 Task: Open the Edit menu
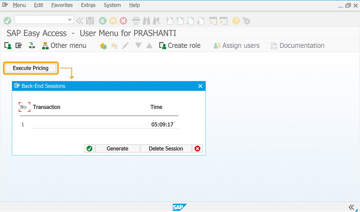point(39,5)
